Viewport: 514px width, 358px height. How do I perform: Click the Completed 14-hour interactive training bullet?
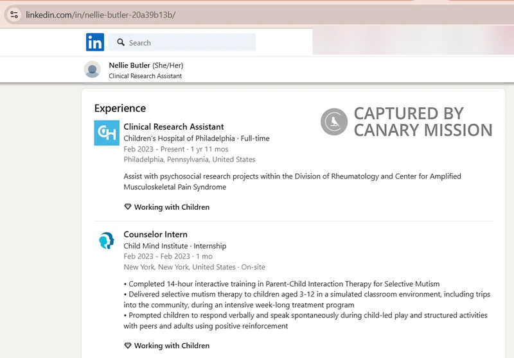(281, 284)
